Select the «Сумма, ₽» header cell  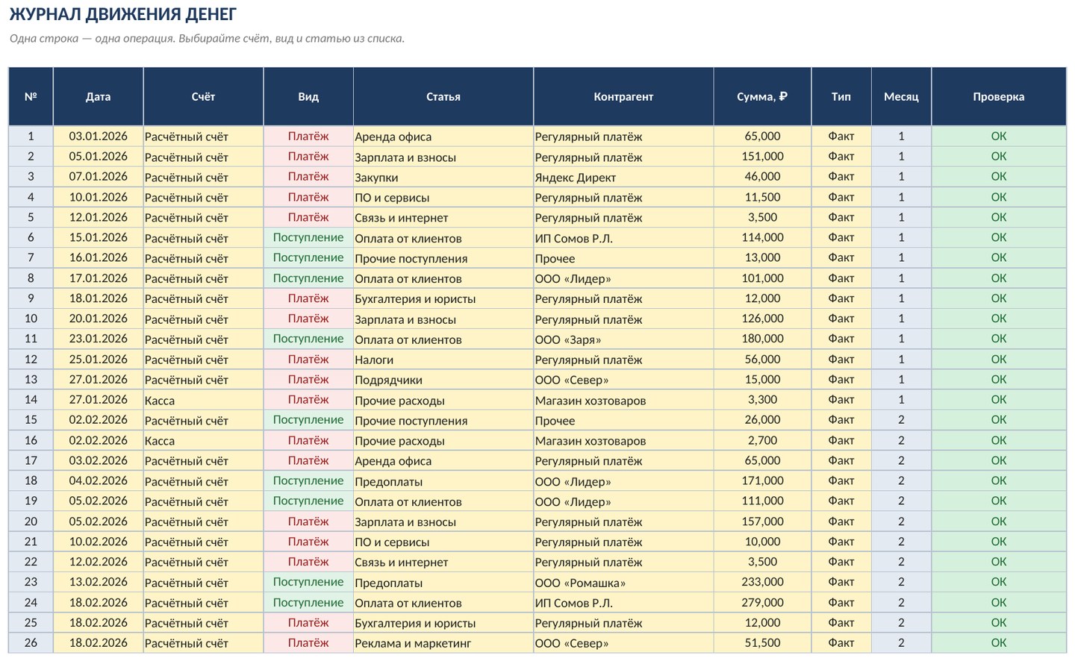click(x=762, y=96)
